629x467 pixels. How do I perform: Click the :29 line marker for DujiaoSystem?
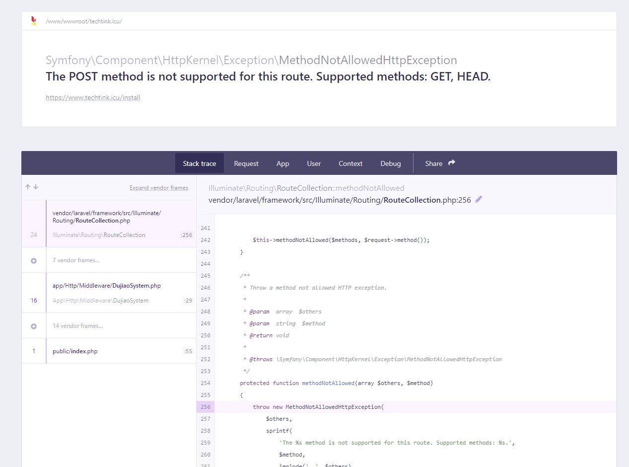(188, 301)
